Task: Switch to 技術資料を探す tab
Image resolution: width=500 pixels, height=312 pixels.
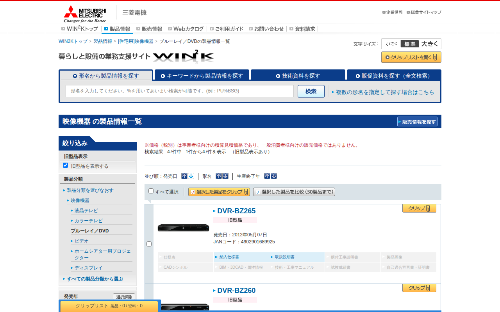Action: pyautogui.click(x=298, y=75)
